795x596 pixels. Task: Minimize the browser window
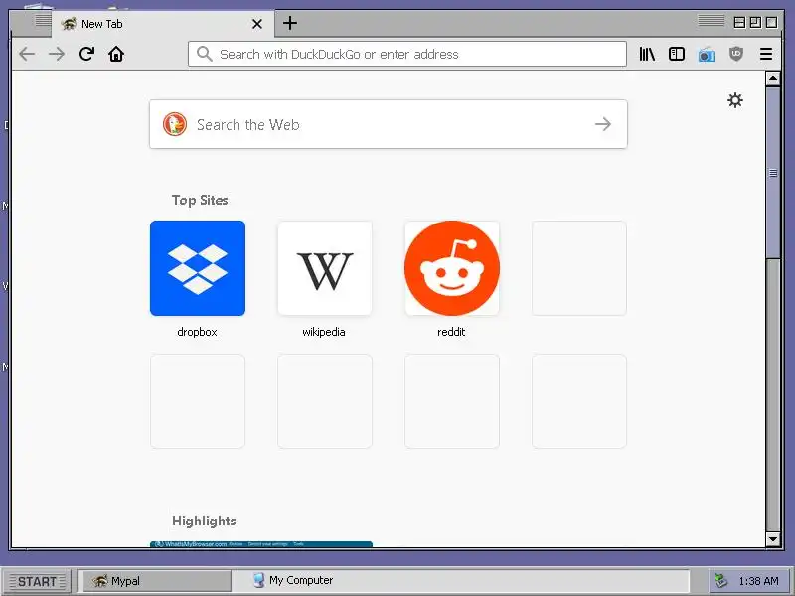(x=739, y=22)
